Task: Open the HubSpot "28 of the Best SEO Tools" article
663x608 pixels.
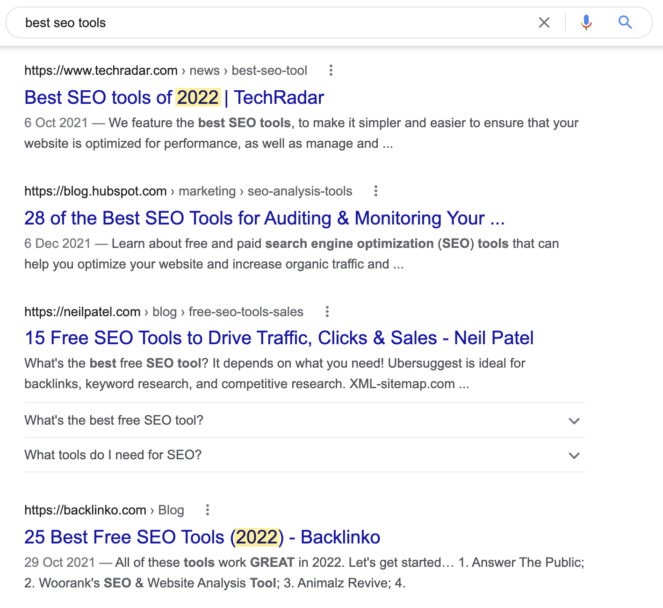Action: [265, 218]
